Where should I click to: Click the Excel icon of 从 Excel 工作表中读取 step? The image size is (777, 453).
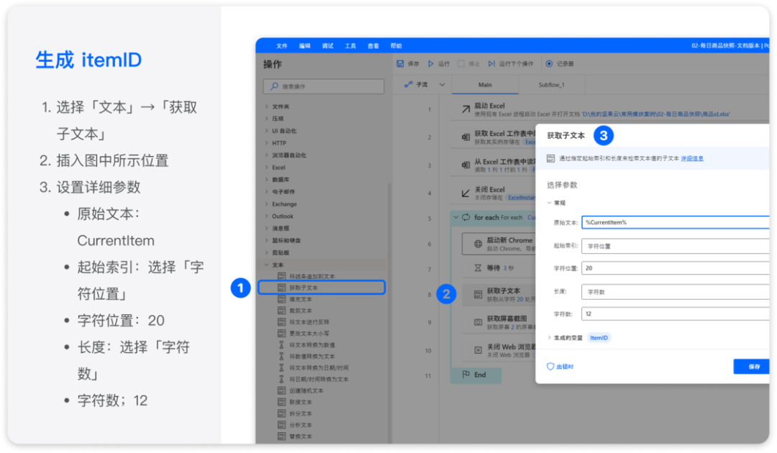pos(465,165)
